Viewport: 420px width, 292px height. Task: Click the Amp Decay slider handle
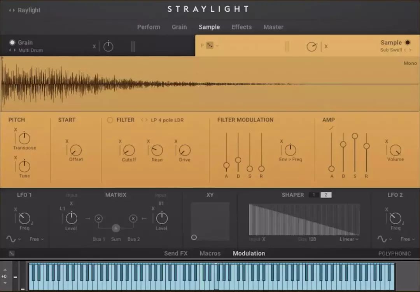tap(343, 144)
